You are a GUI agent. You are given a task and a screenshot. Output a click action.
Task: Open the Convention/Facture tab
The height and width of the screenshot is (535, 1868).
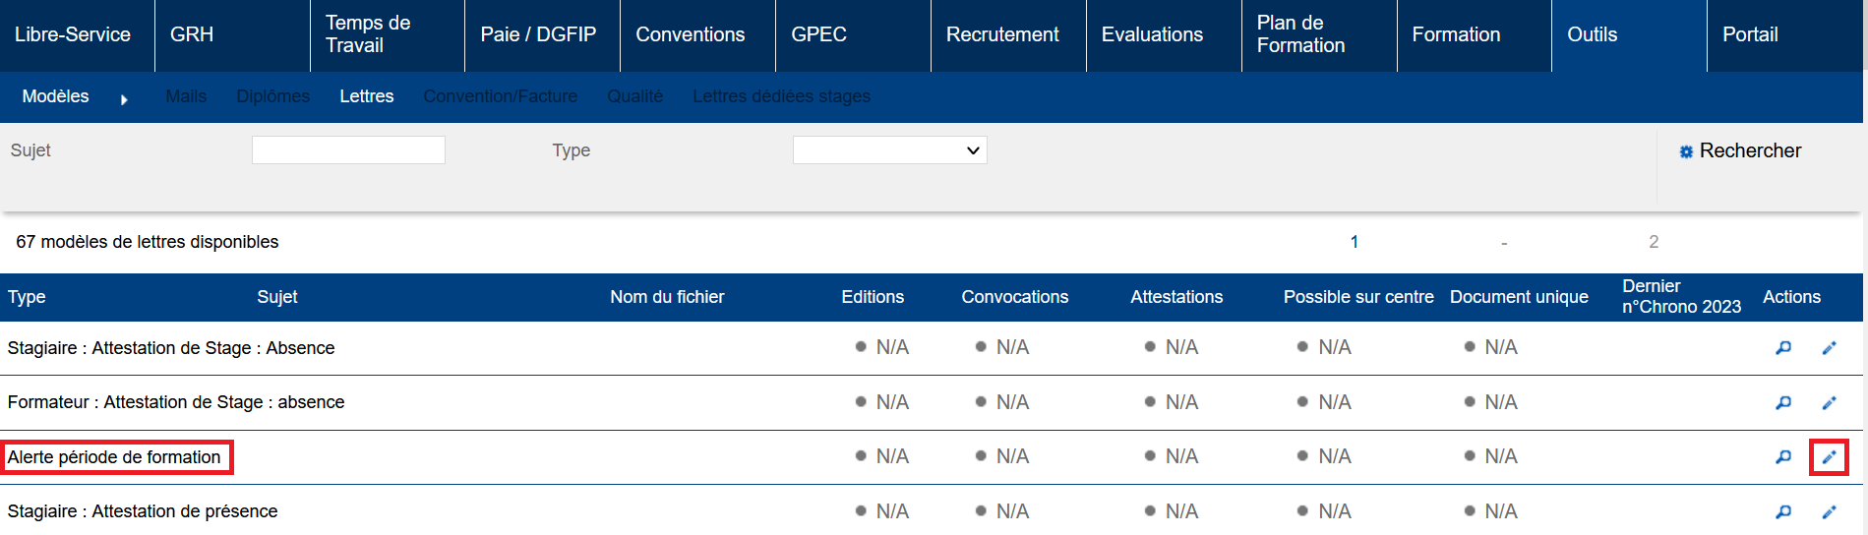[500, 96]
